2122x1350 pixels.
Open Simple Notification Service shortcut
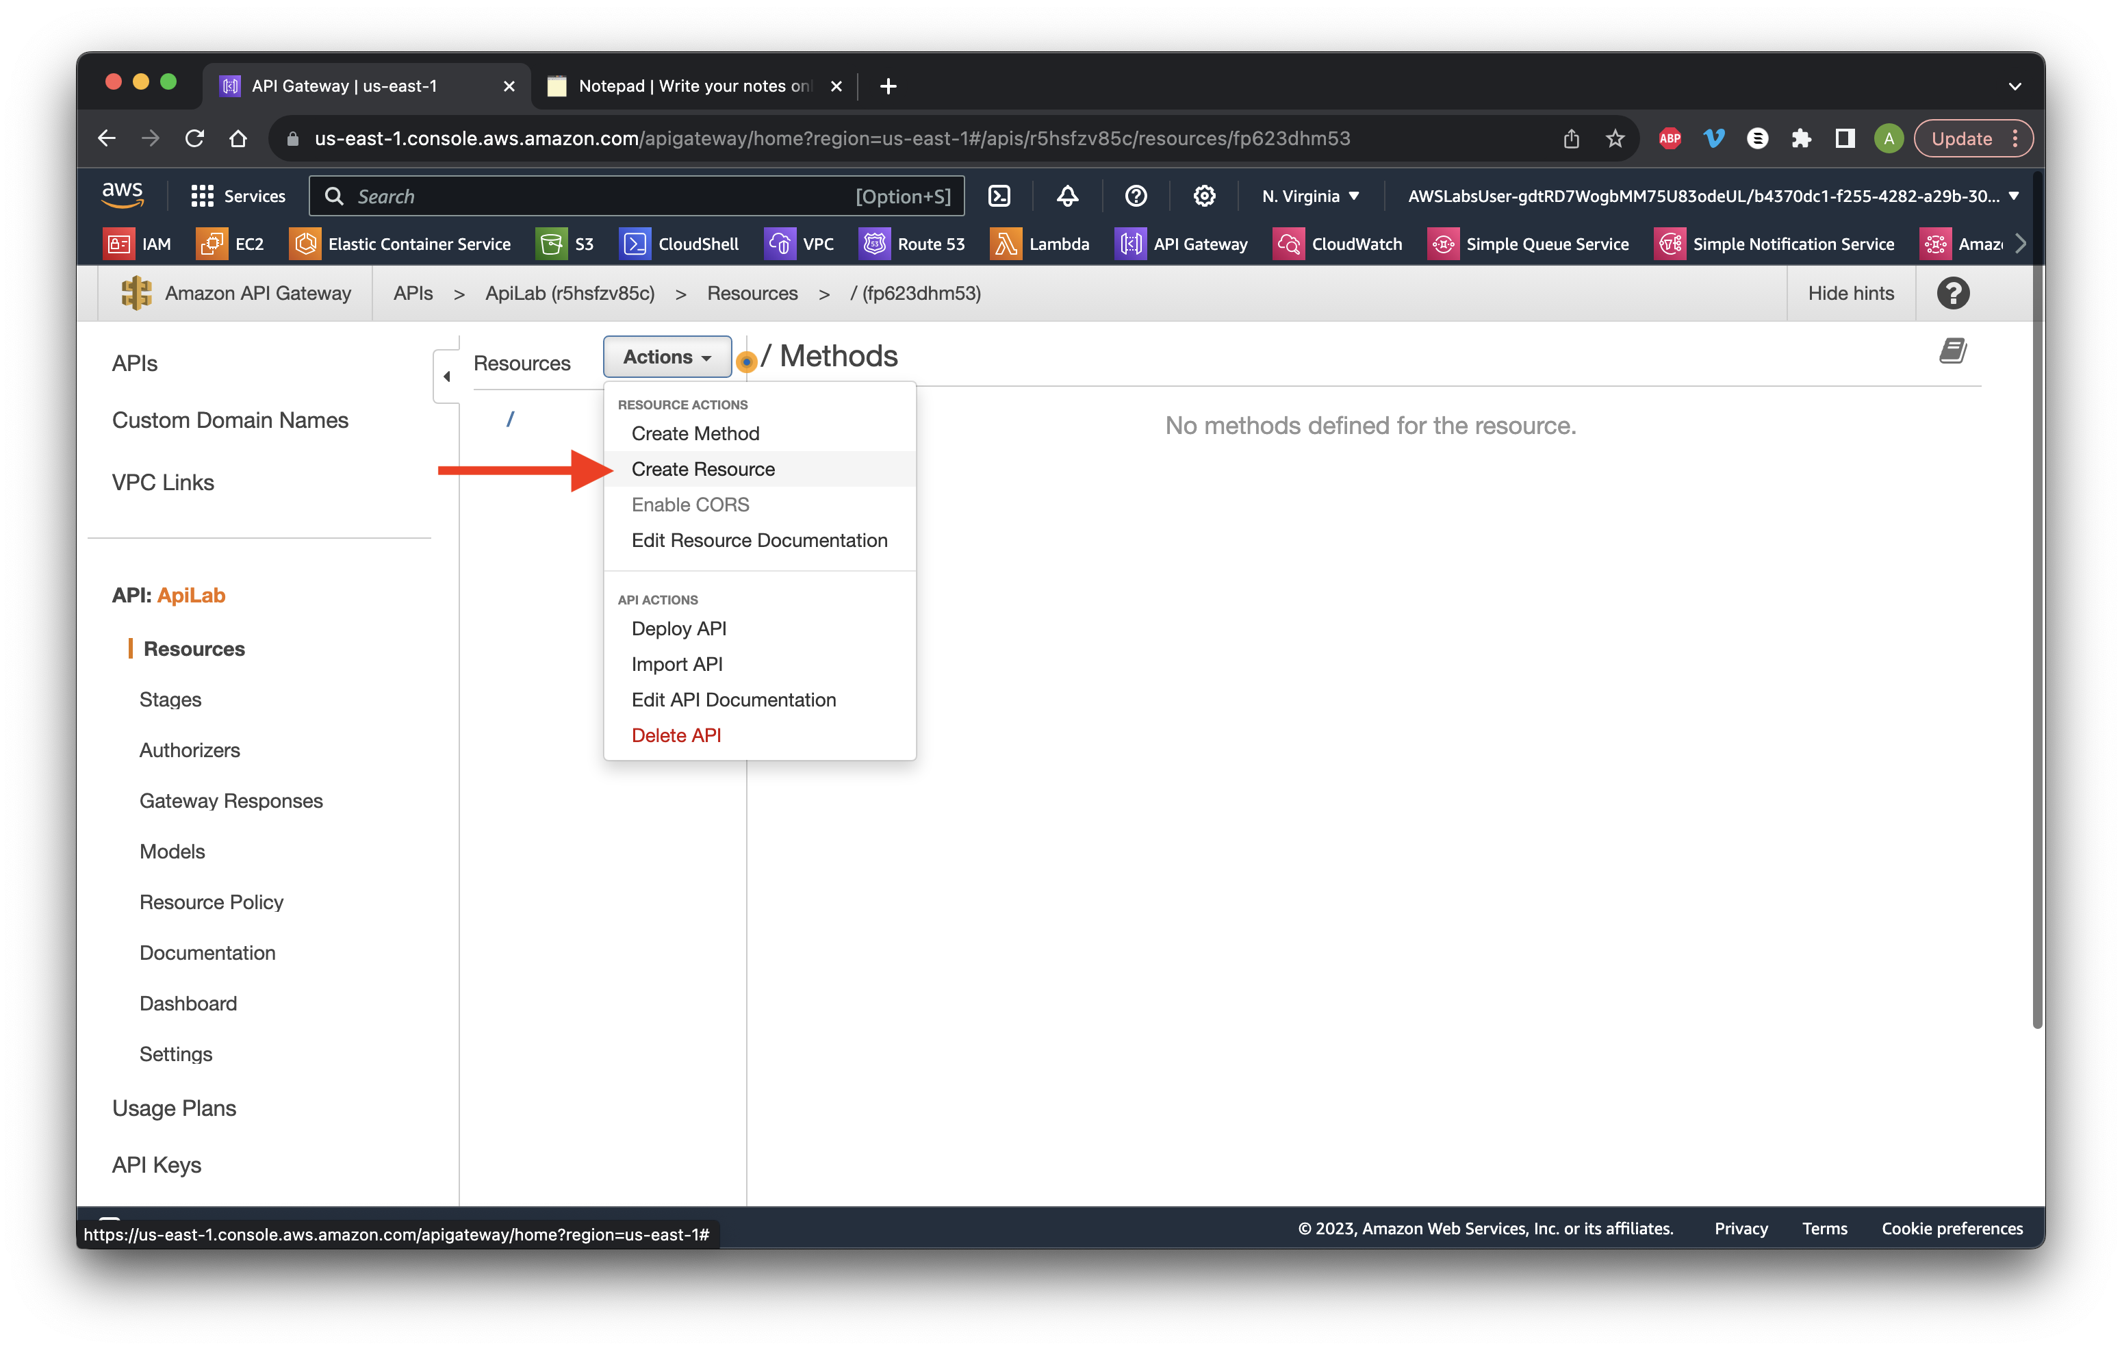point(1776,244)
